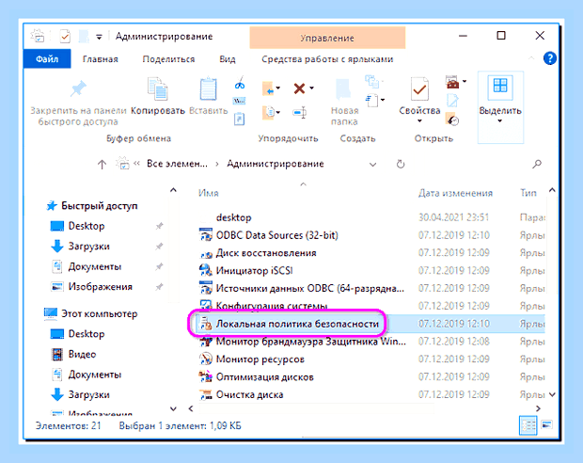Screen dimensions: 583x463
Task: Open the arrow next to Delete icon
Action: (311, 88)
